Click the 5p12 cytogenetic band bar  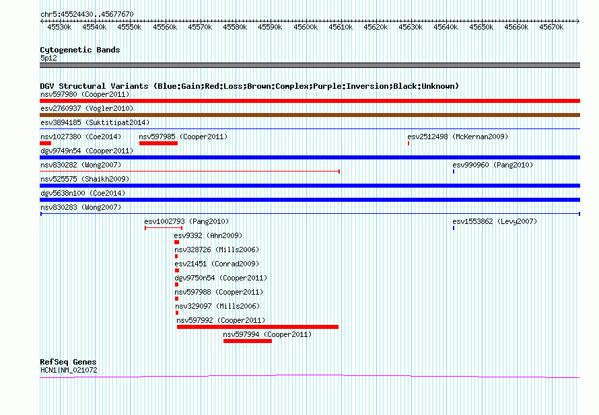point(310,65)
